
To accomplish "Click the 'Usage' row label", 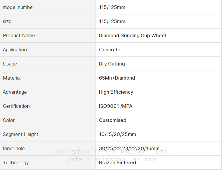I will tap(10, 64).
